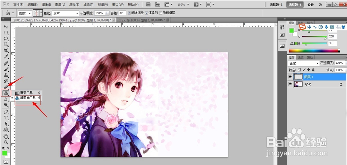
Task: Open the History panel icon
Action: (282, 27)
